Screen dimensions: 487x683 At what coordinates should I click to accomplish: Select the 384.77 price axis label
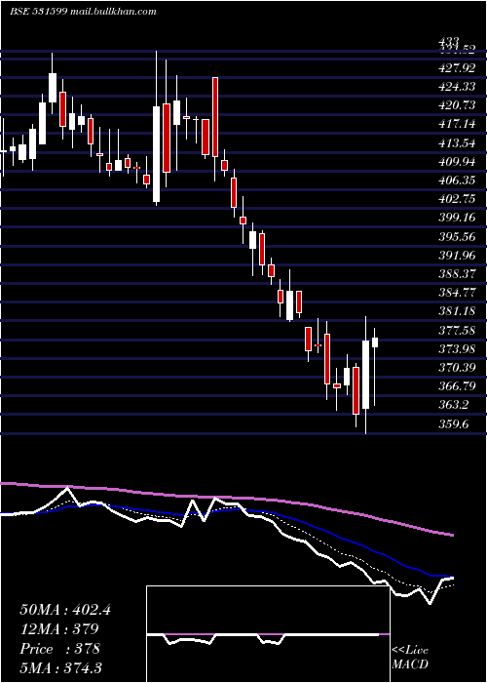[x=457, y=293]
